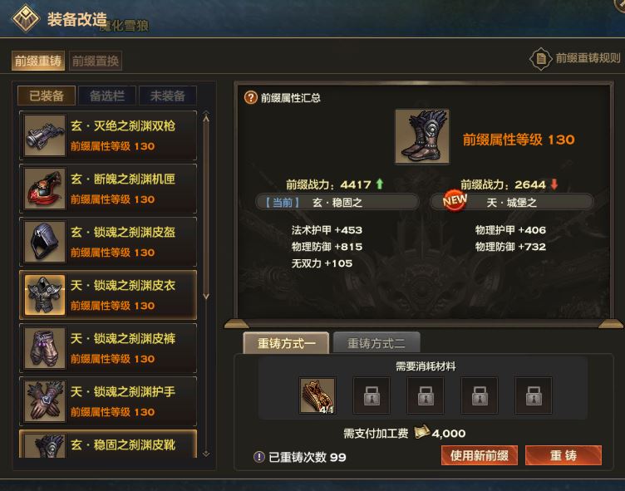This screenshot has width=625, height=491.
Task: Open the 未装备 equipment tab
Action: 168,96
